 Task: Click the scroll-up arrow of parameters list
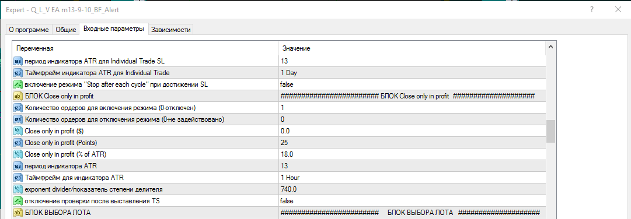click(x=551, y=48)
